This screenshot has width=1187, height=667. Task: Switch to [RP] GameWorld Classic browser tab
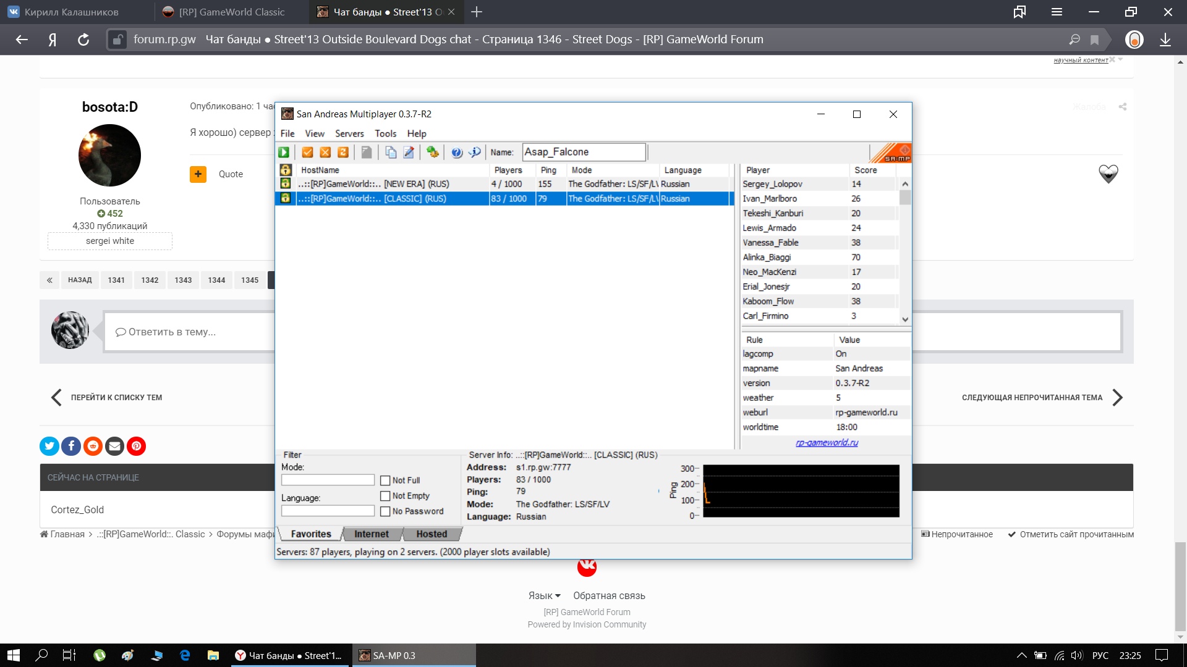(232, 12)
